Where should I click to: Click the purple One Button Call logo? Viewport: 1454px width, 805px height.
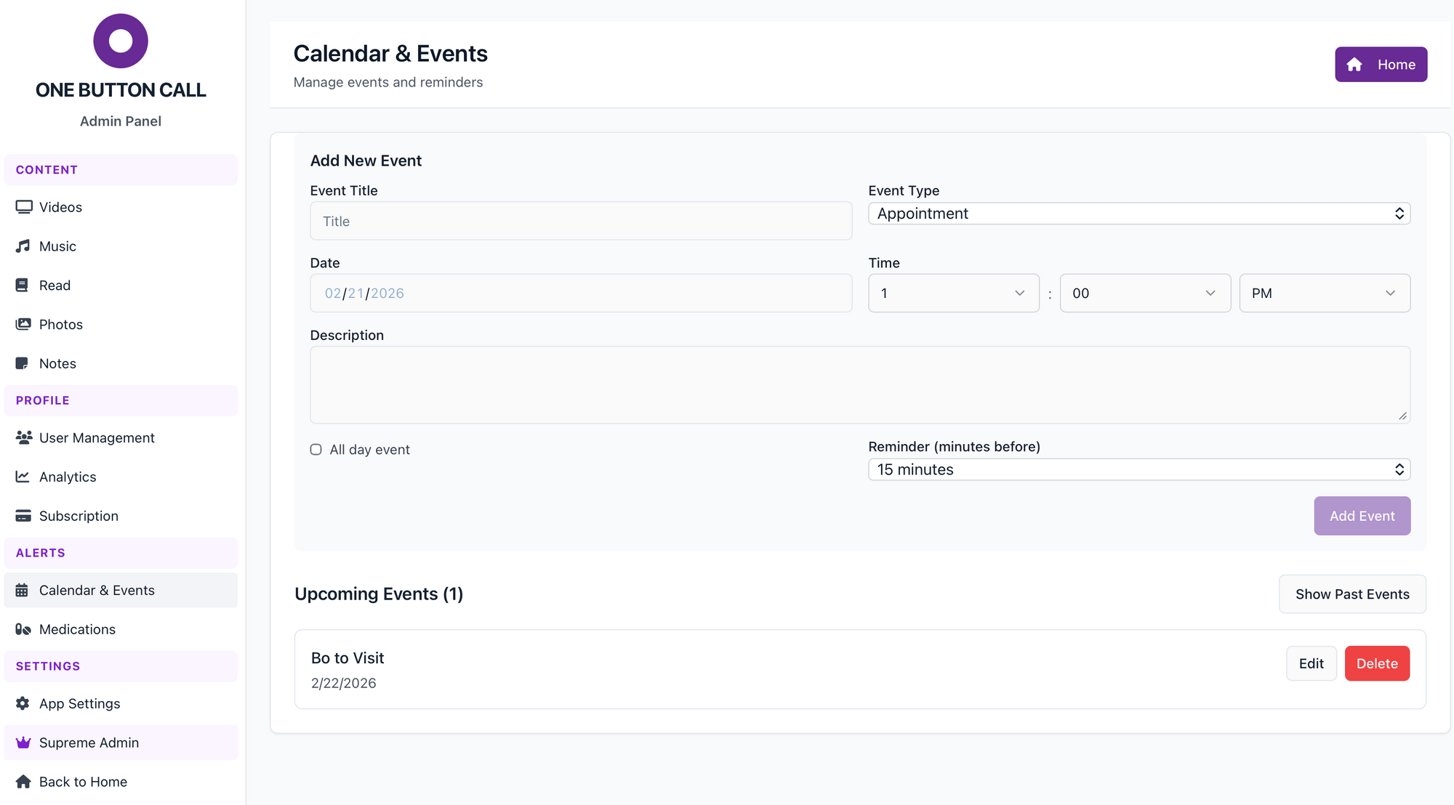click(x=121, y=41)
